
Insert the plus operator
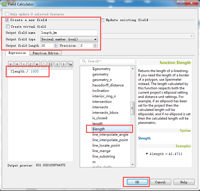coord(17,64)
